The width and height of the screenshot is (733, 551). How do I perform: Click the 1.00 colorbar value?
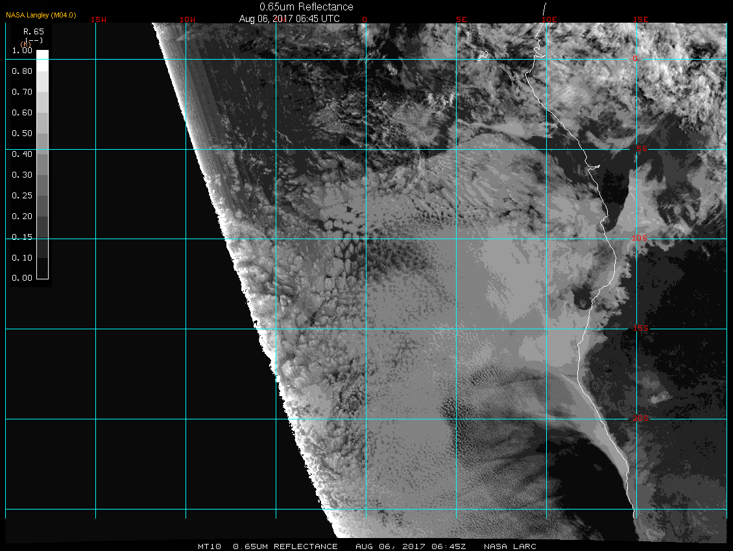coord(22,51)
